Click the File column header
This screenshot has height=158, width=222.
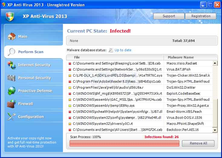click(115, 57)
